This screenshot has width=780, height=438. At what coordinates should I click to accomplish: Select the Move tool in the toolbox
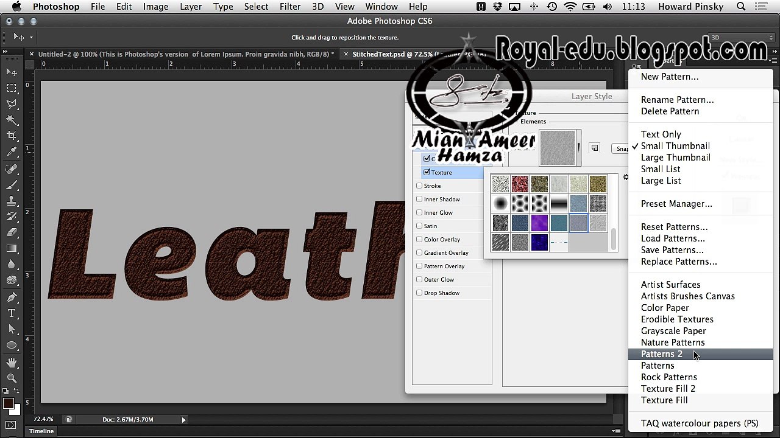click(x=12, y=72)
